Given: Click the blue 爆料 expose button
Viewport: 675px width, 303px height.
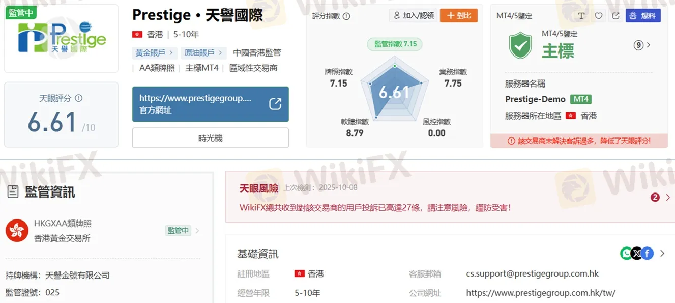Looking at the screenshot, I should [643, 16].
